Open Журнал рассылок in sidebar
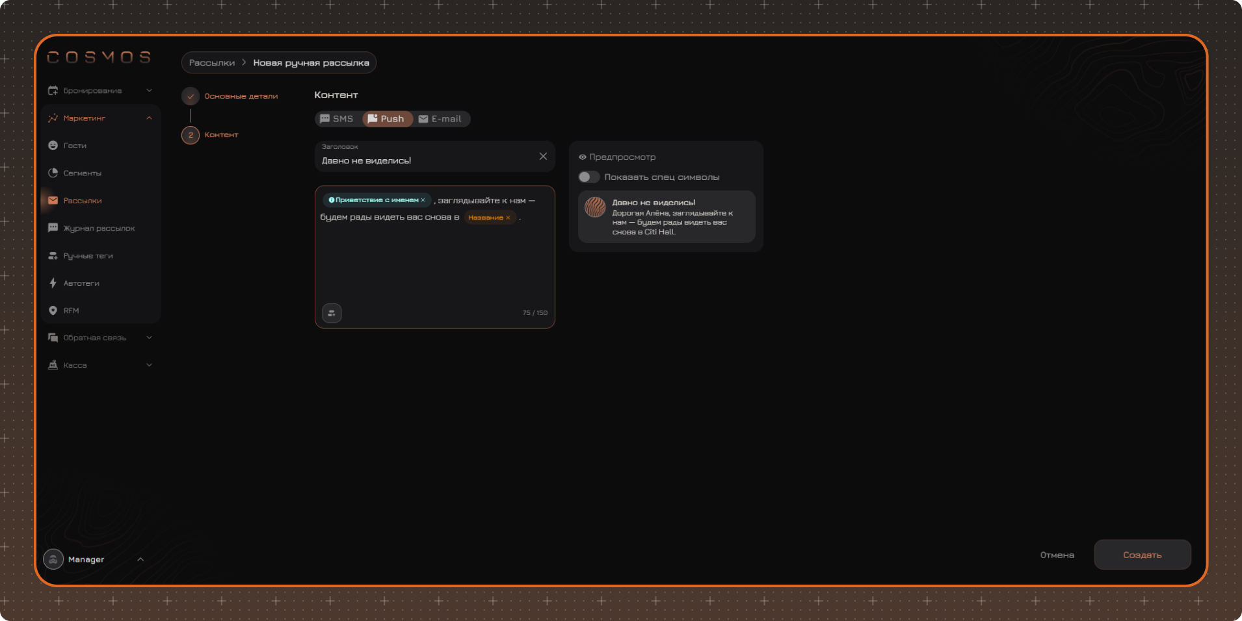 click(99, 229)
